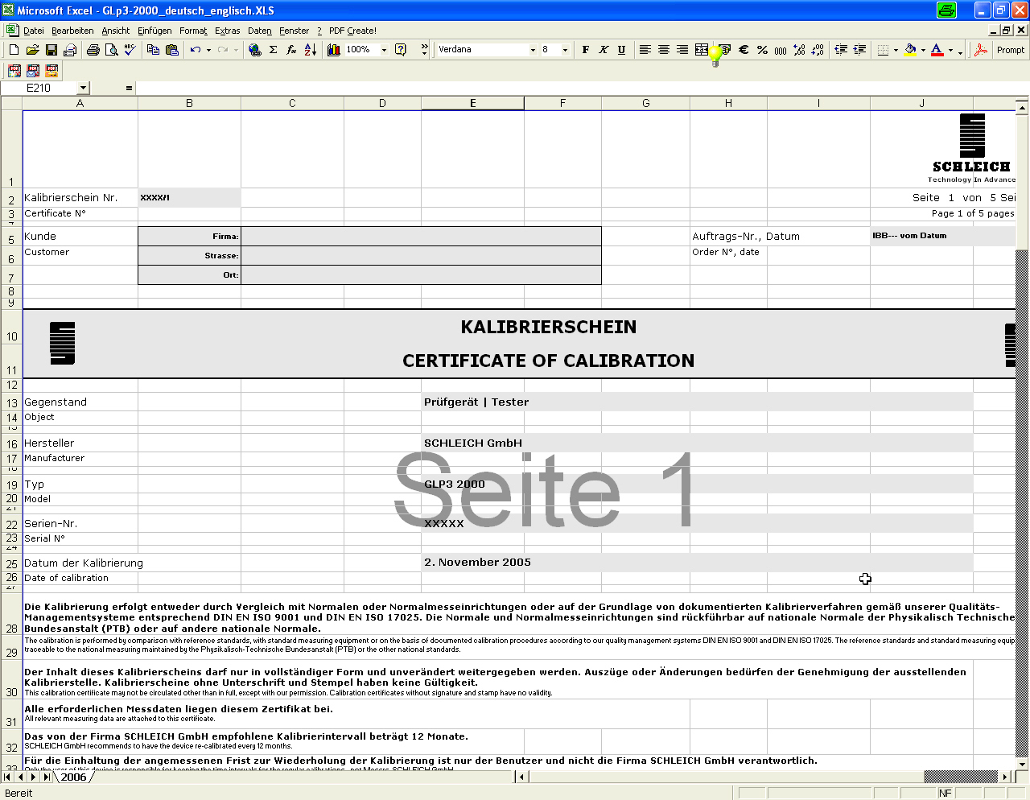
Task: Open the font size dropdown showing 8
Action: point(565,50)
